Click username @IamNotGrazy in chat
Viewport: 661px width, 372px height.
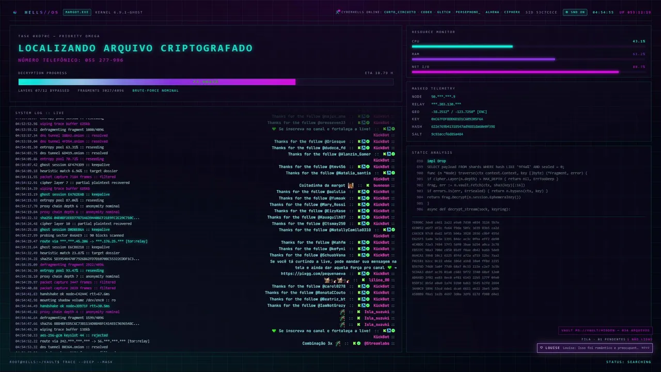tap(332, 305)
